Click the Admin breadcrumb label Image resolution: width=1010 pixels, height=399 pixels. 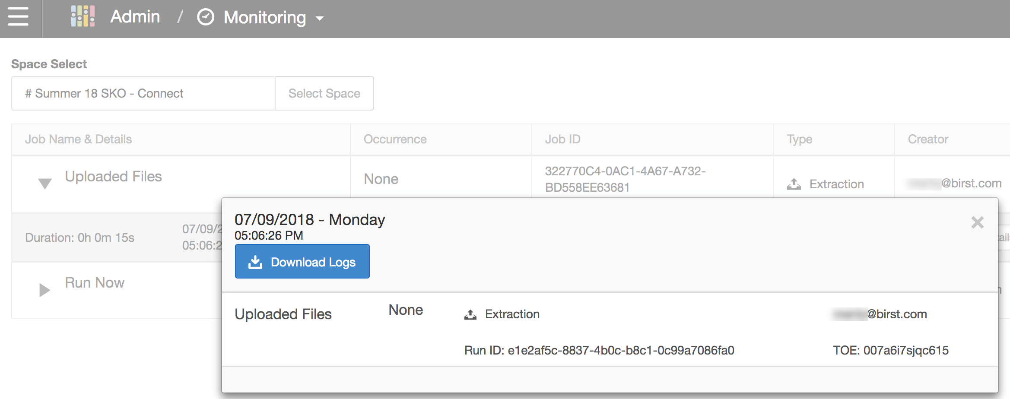tap(135, 17)
